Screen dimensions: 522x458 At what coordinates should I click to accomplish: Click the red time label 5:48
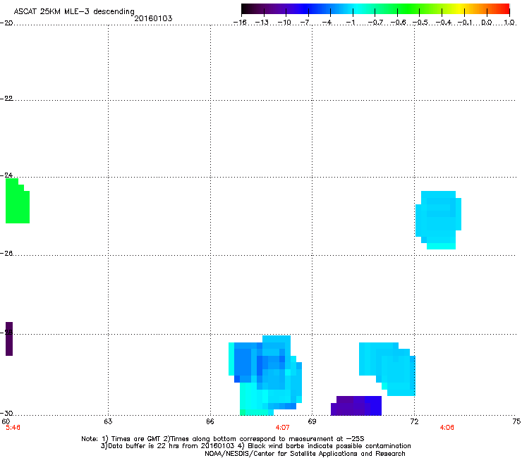pyautogui.click(x=13, y=428)
